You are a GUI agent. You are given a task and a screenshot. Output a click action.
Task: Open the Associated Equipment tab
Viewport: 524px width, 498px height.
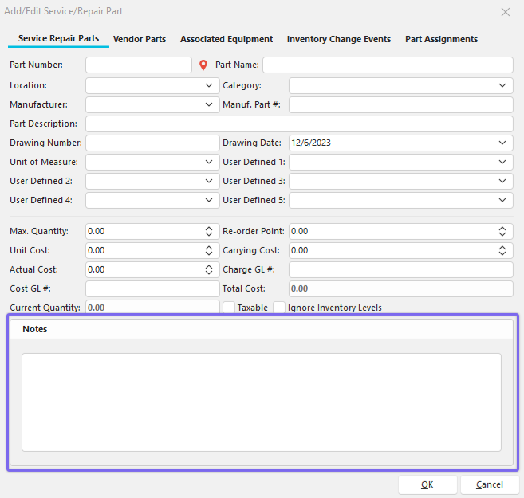point(227,39)
